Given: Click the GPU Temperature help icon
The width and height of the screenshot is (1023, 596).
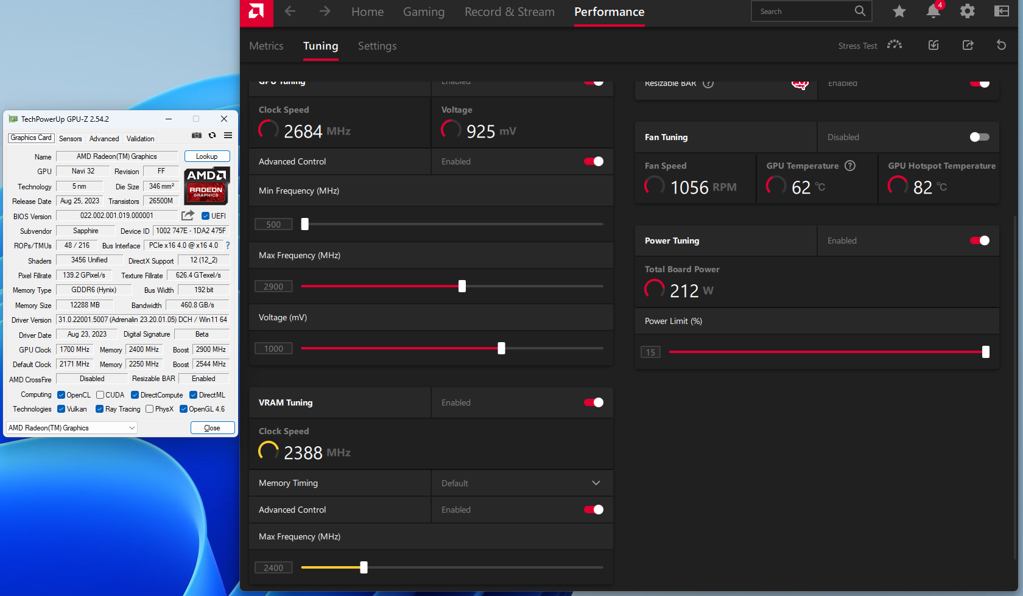Looking at the screenshot, I should [x=850, y=166].
